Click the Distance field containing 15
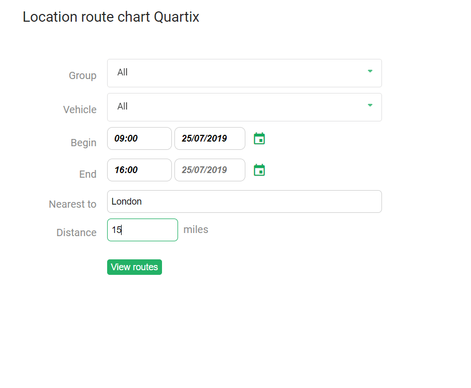The image size is (471, 388). pyautogui.click(x=142, y=230)
